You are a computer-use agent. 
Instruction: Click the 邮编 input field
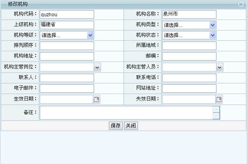coord(189,56)
